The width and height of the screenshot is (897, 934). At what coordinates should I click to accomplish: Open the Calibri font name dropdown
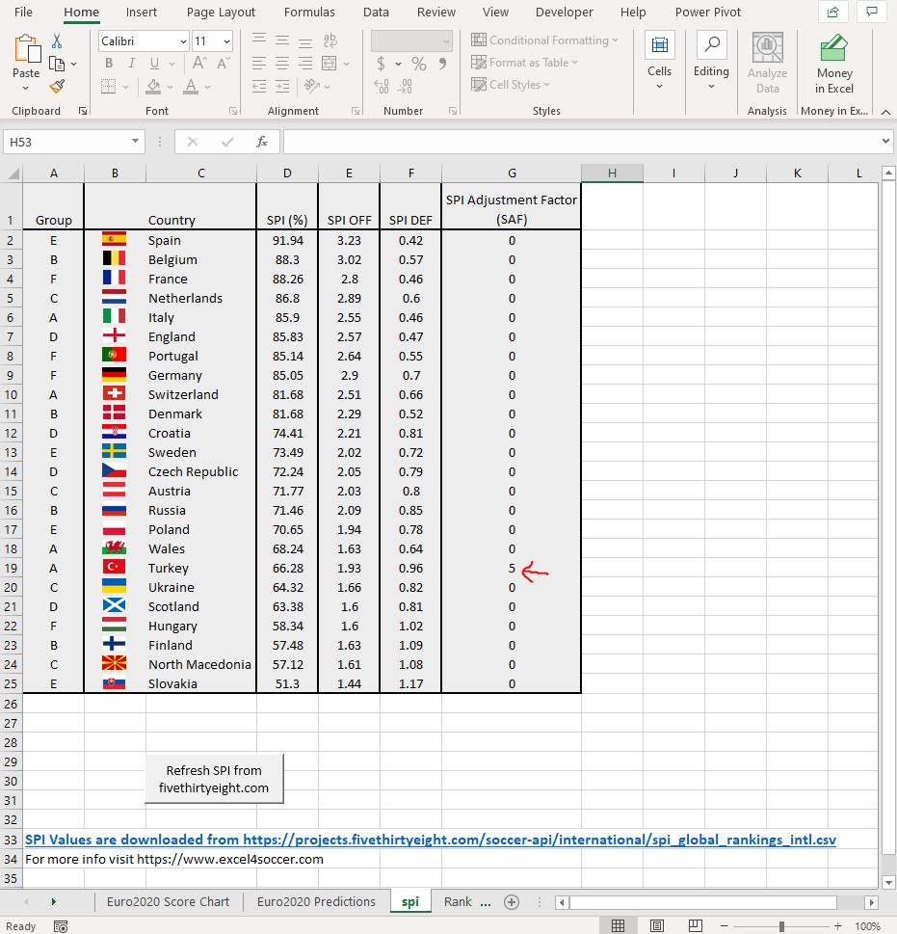[184, 41]
